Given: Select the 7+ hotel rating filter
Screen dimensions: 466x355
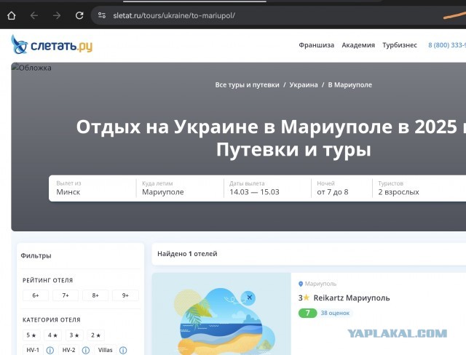Looking at the screenshot, I should point(66,295).
